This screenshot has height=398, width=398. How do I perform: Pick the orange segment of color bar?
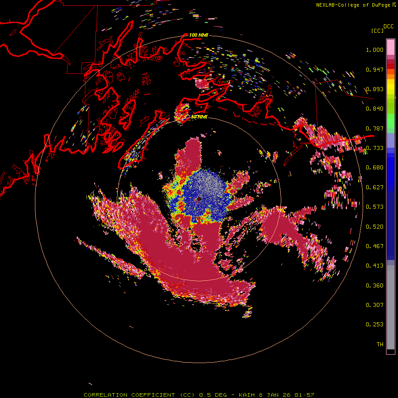click(390, 77)
